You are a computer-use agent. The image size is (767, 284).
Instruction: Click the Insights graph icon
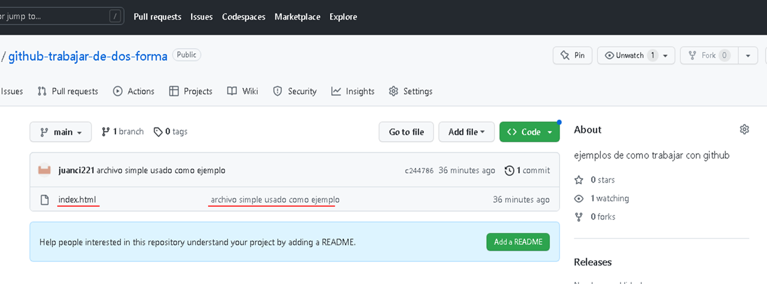(336, 91)
